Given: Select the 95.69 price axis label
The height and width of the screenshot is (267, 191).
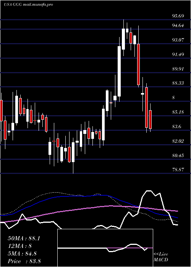Looking at the screenshot, I should click(x=178, y=16).
